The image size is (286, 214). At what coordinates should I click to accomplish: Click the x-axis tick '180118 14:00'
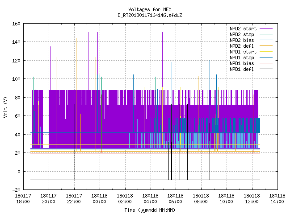point(277,199)
